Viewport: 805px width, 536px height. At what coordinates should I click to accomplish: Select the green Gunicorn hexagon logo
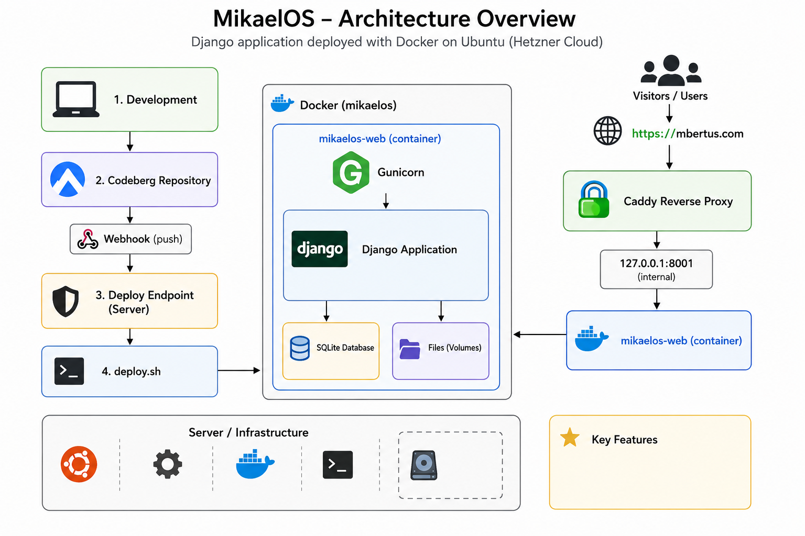(351, 172)
